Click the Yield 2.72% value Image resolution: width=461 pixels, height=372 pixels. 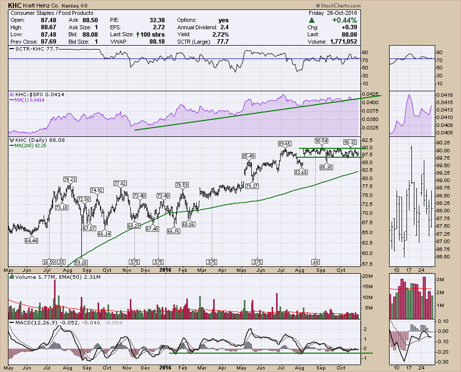point(221,34)
